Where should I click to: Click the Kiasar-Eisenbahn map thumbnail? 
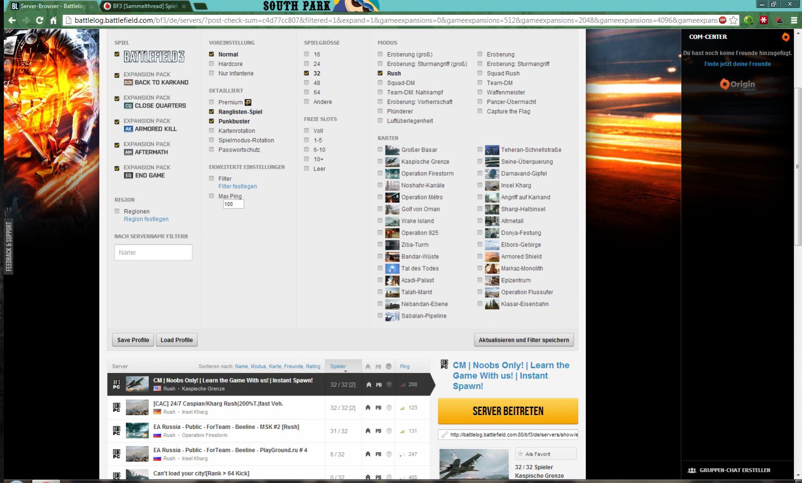click(x=492, y=304)
